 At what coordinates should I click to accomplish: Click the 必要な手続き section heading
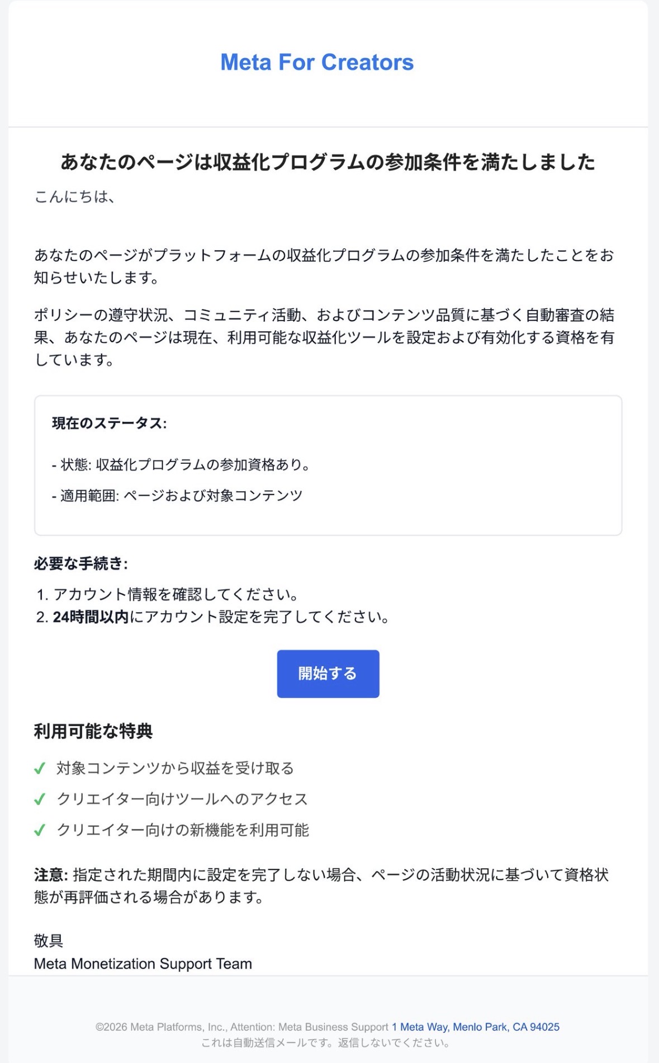tap(81, 563)
